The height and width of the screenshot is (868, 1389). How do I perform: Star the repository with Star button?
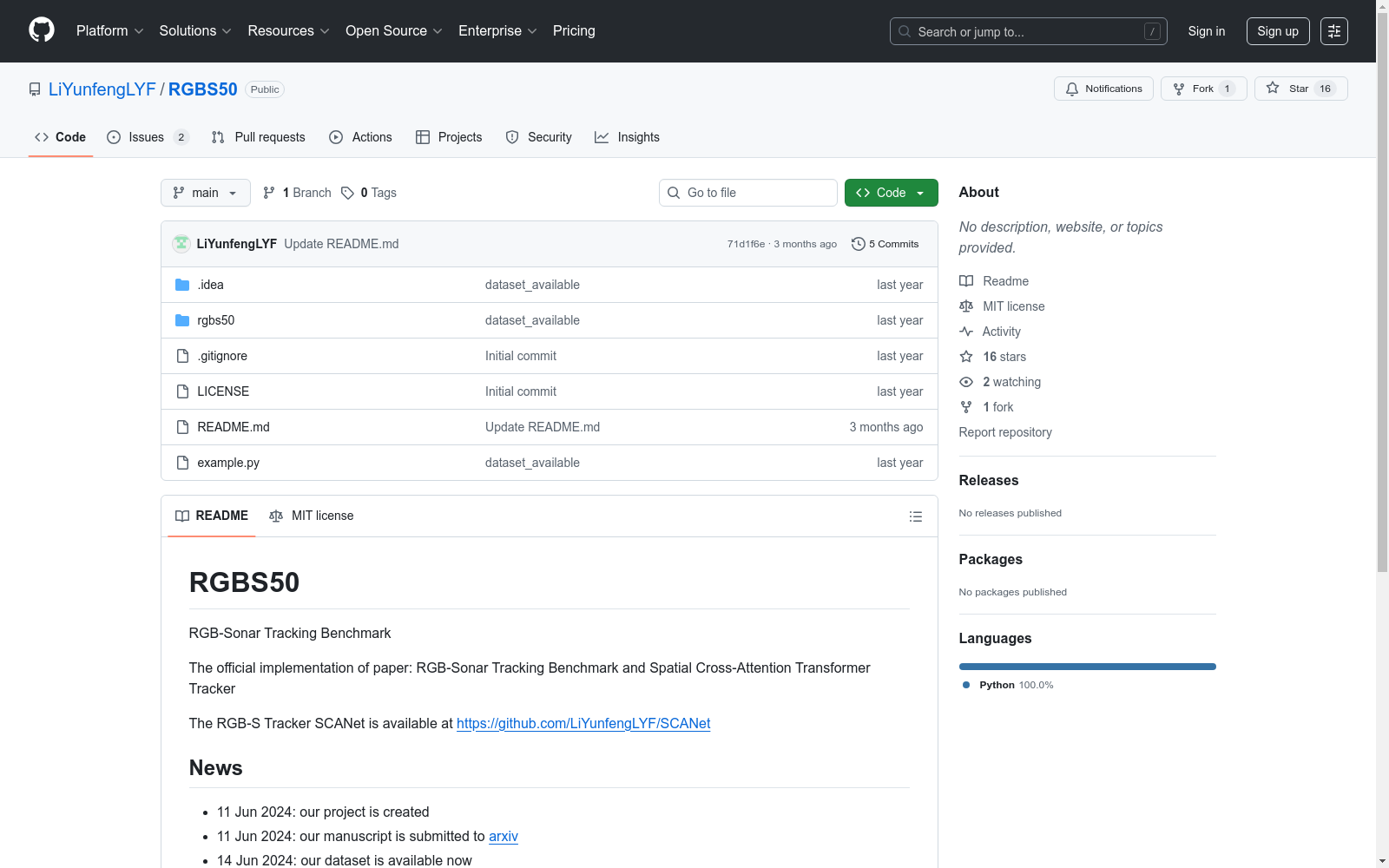click(1301, 89)
